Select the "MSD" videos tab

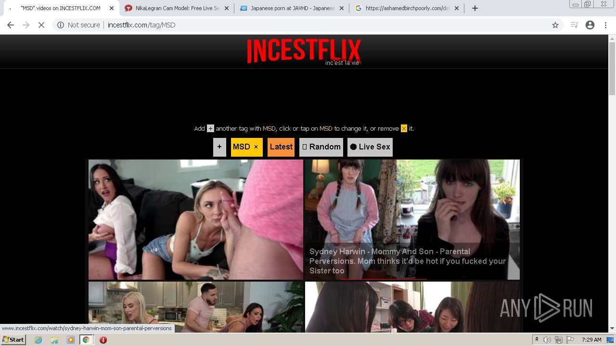coord(61,8)
